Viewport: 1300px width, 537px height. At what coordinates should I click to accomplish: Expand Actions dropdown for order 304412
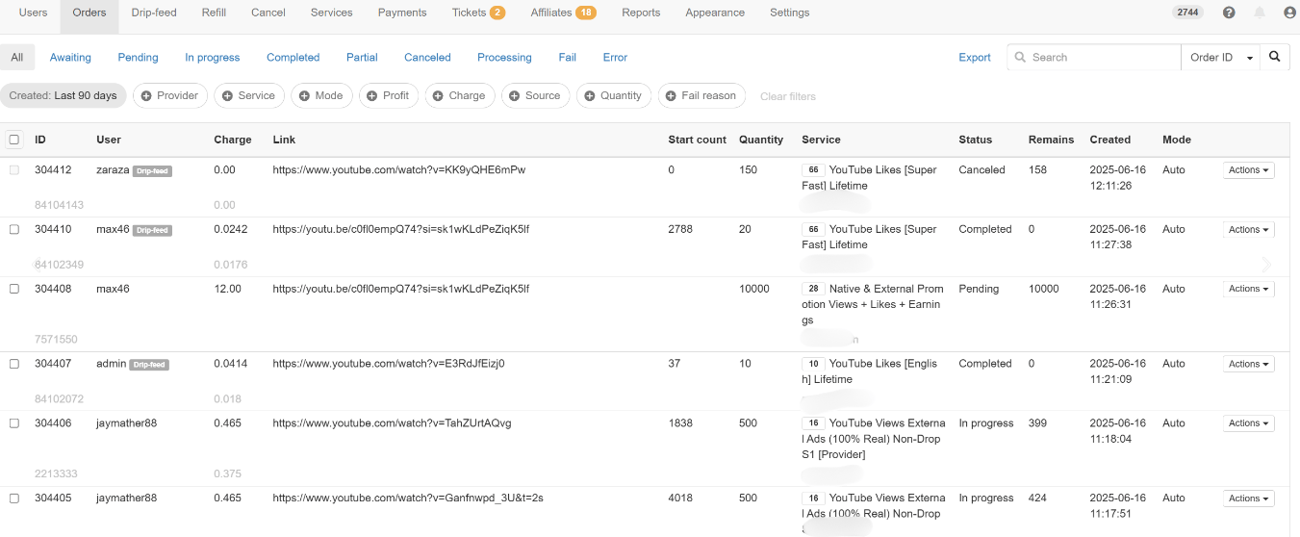tap(1248, 170)
